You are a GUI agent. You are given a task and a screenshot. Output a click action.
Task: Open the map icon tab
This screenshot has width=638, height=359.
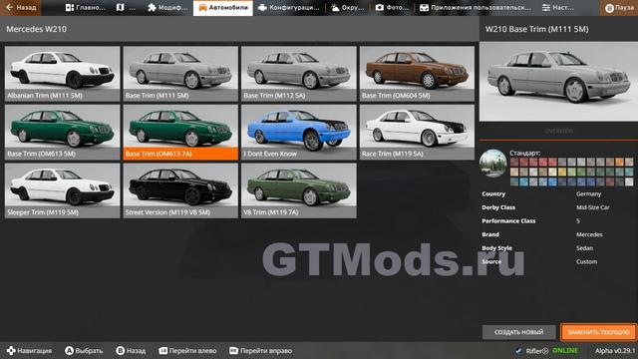point(126,8)
